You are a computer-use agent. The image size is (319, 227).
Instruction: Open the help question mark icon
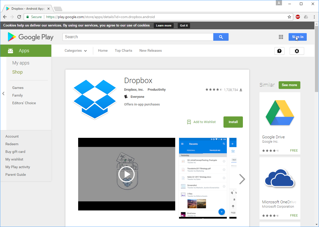tap(279, 51)
